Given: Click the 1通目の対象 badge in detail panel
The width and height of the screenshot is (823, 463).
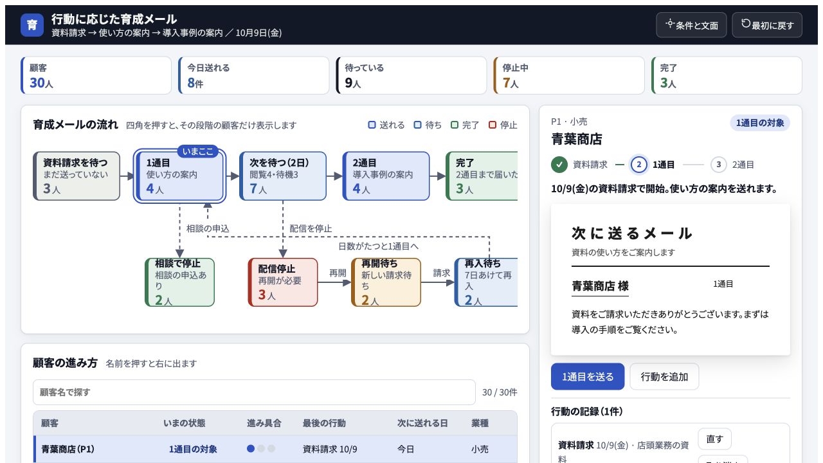Looking at the screenshot, I should tap(760, 123).
